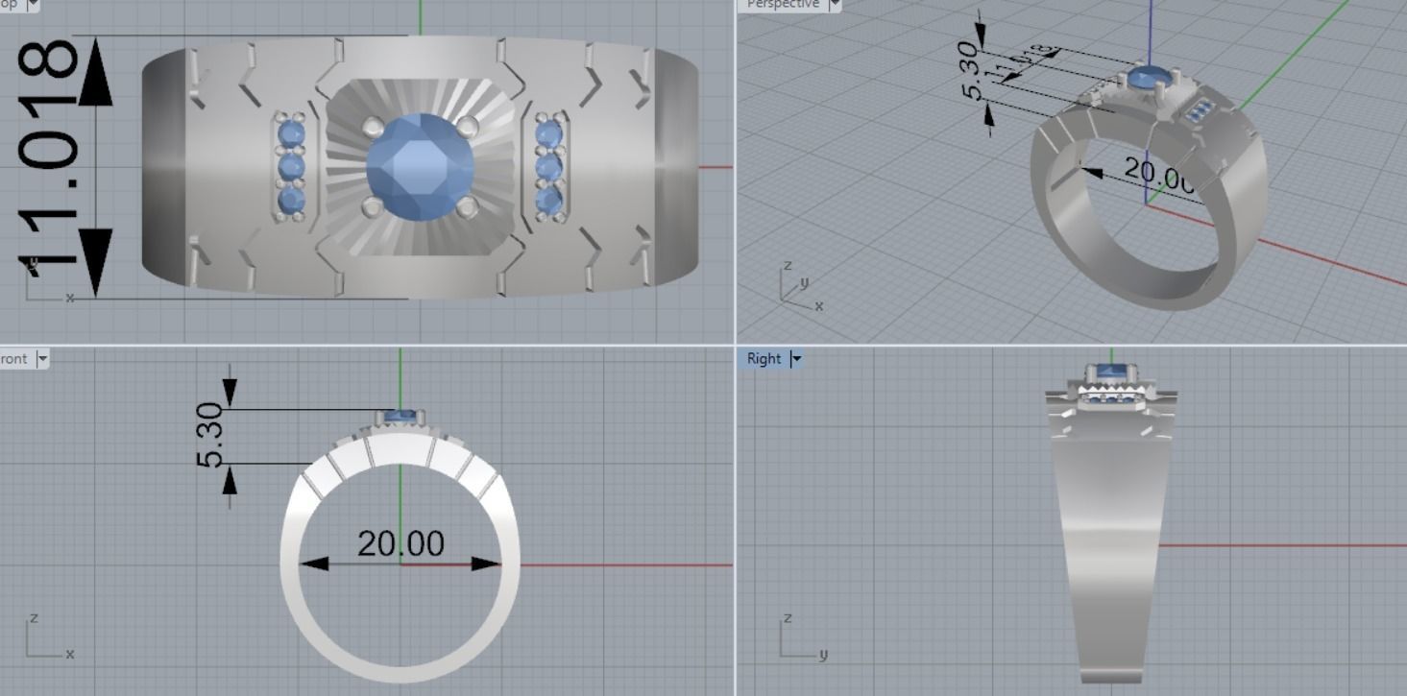Open the Perspective viewport menu arrow
This screenshot has width=1407, height=696.
click(x=834, y=4)
